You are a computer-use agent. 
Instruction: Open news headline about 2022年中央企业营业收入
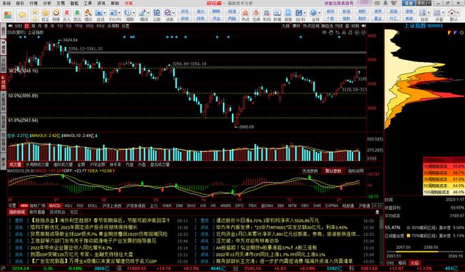point(71,247)
